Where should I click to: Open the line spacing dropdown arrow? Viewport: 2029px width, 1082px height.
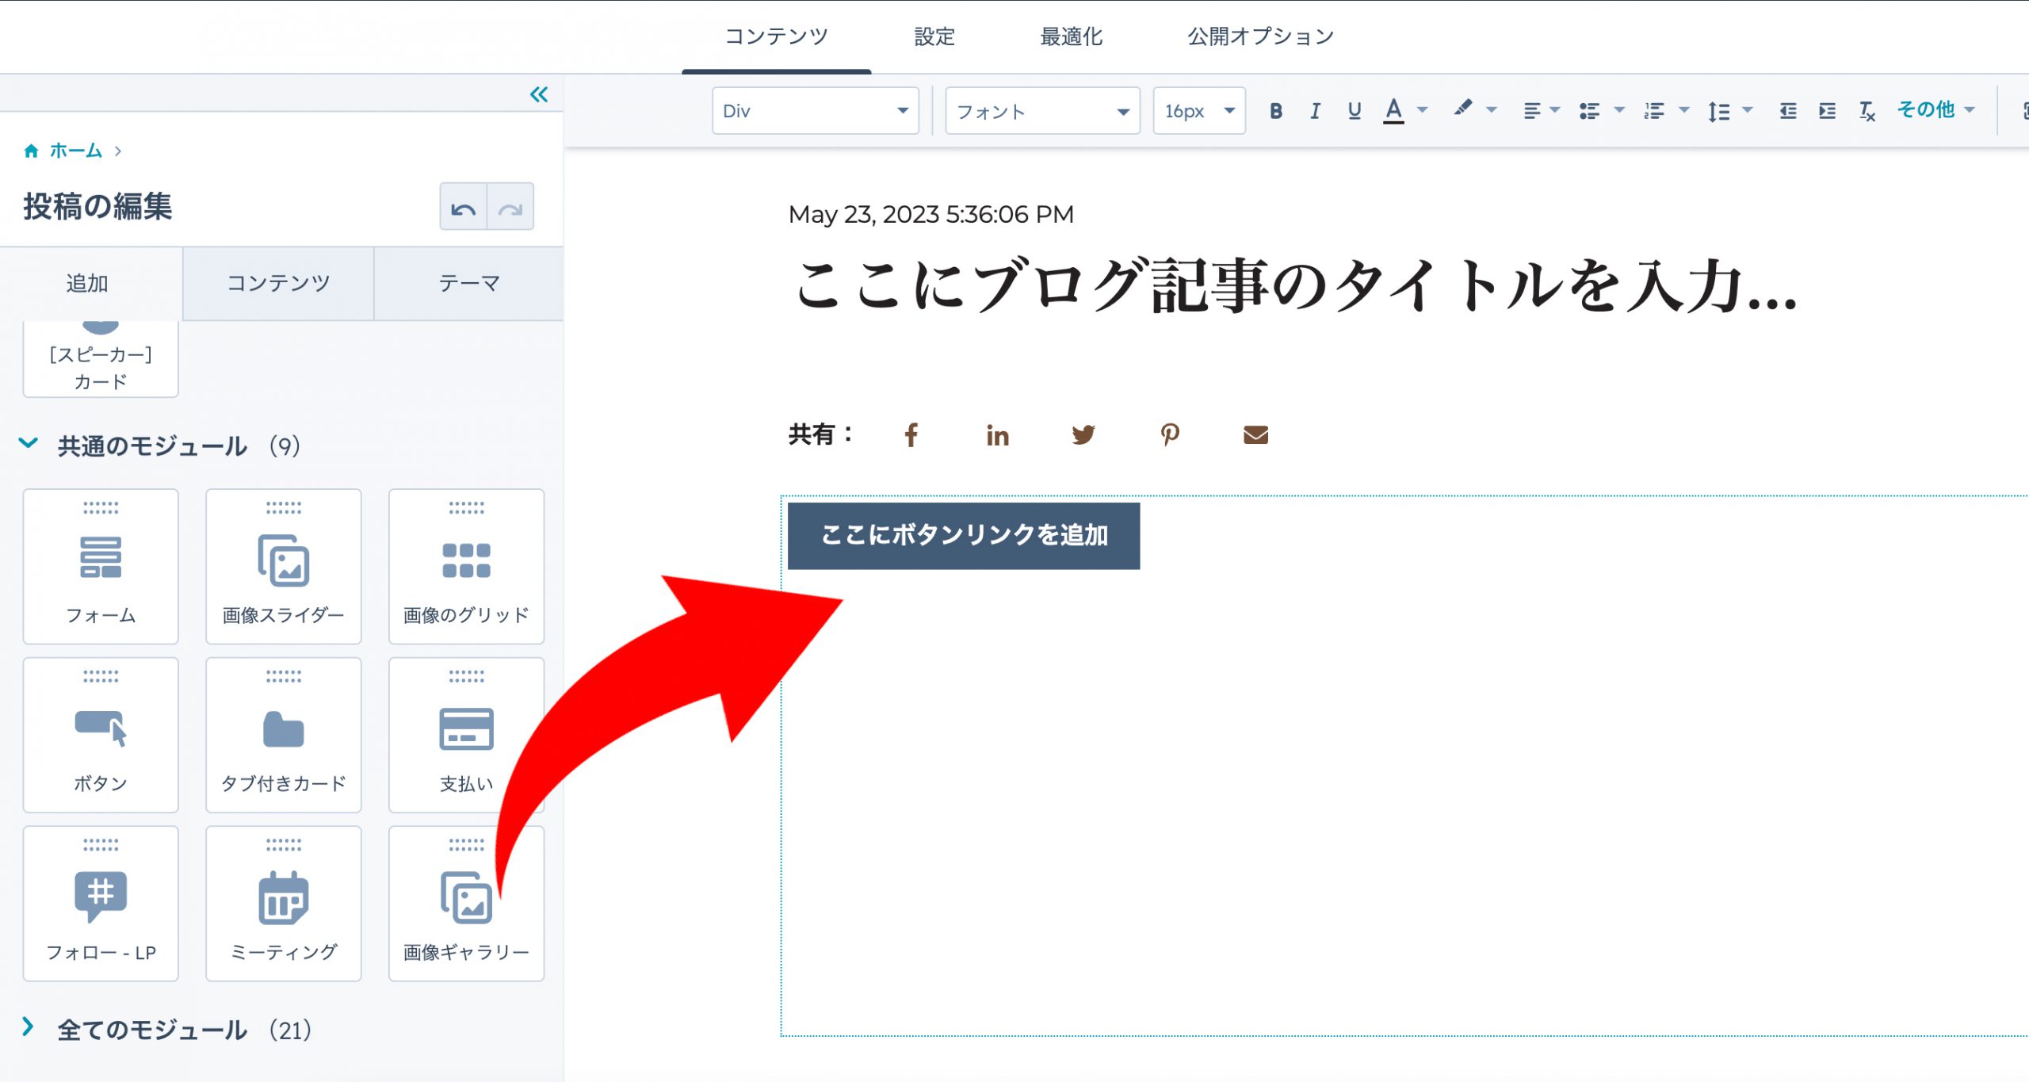coord(1748,110)
